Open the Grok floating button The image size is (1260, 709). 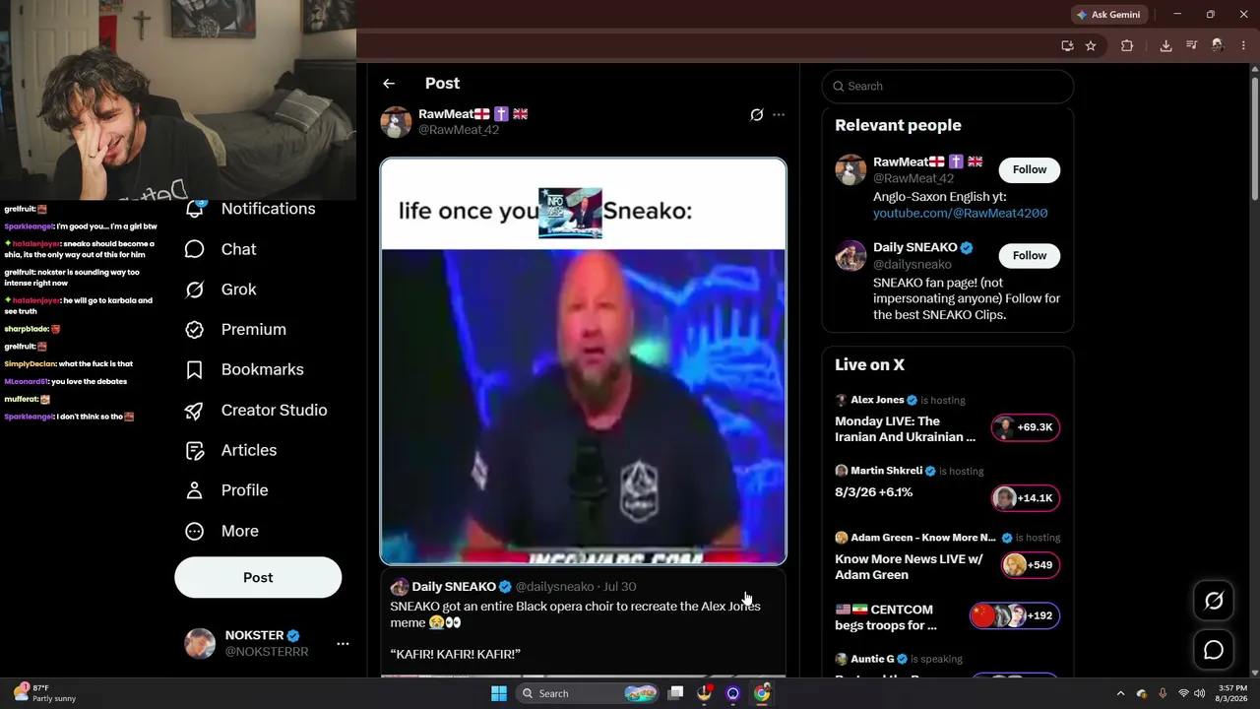(1214, 601)
